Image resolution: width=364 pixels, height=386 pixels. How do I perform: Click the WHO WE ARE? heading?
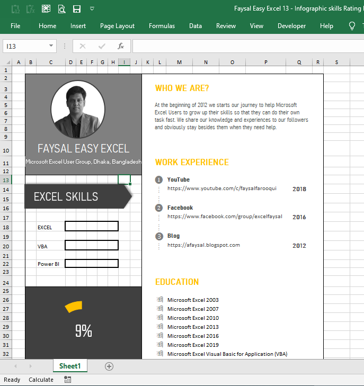tap(182, 88)
